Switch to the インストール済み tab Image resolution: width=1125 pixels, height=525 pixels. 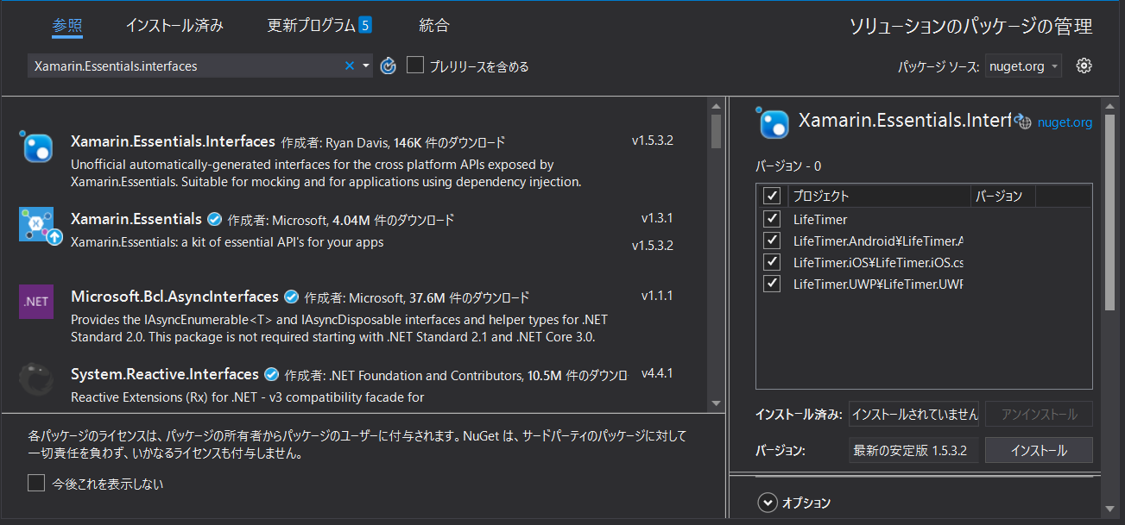(174, 26)
